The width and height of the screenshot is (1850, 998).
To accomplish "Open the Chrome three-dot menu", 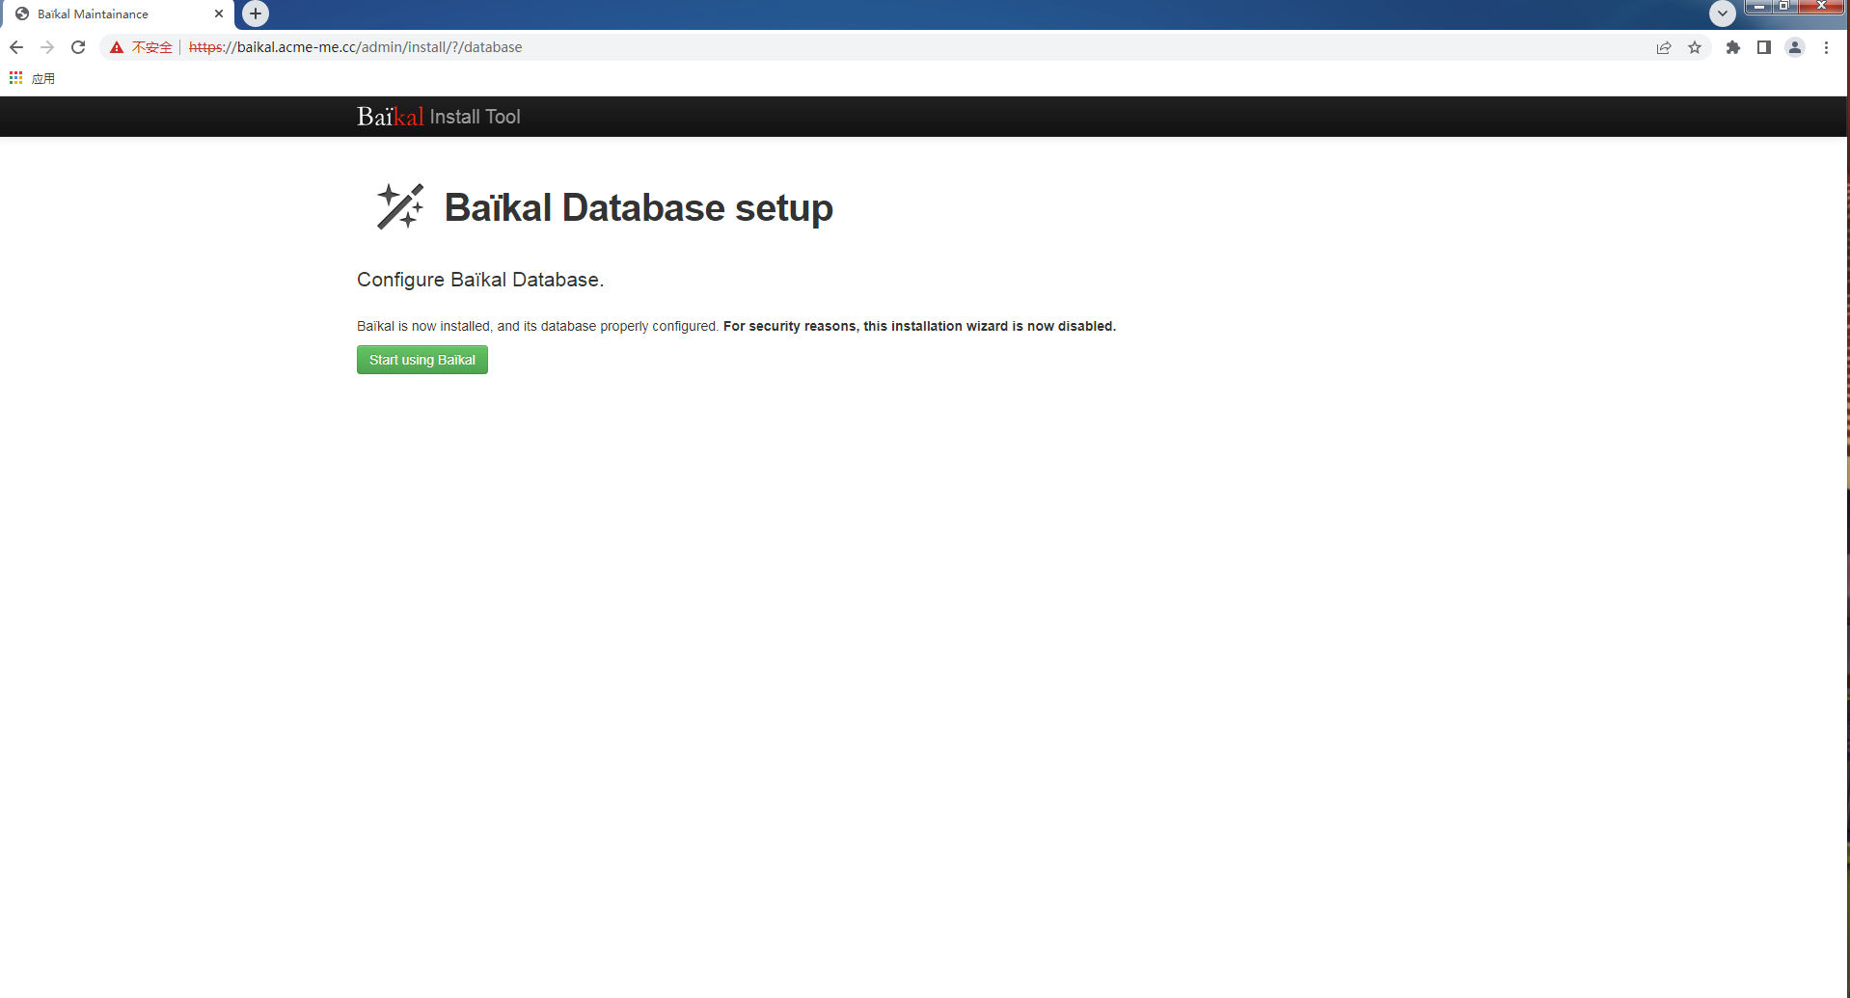I will click(1826, 47).
